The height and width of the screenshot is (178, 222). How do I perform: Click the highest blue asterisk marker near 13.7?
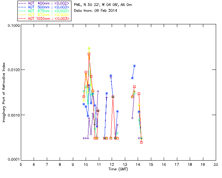(134, 66)
